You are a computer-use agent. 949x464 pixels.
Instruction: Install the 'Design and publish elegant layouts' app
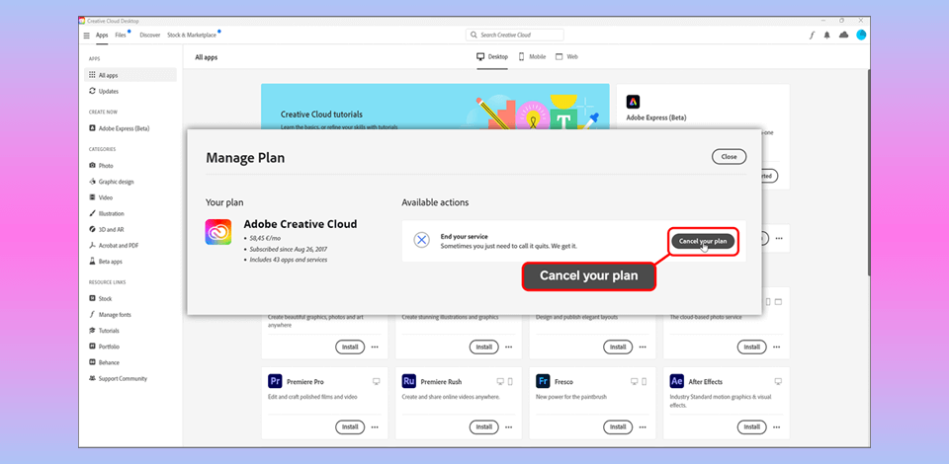[x=618, y=348]
